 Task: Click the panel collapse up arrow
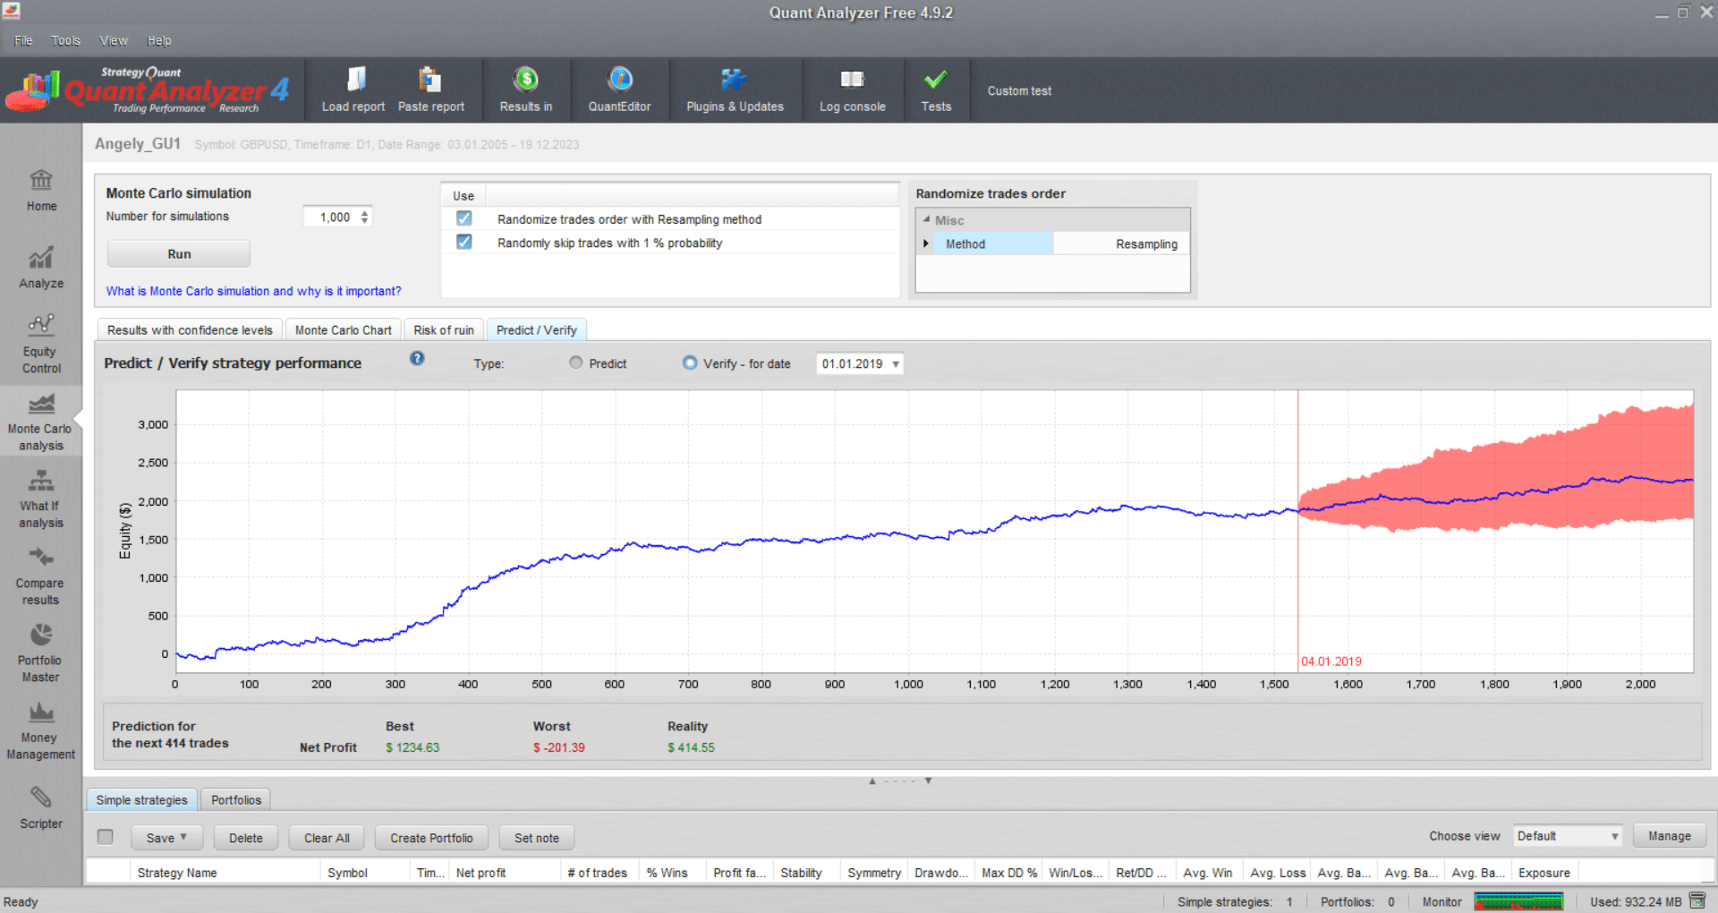(872, 781)
